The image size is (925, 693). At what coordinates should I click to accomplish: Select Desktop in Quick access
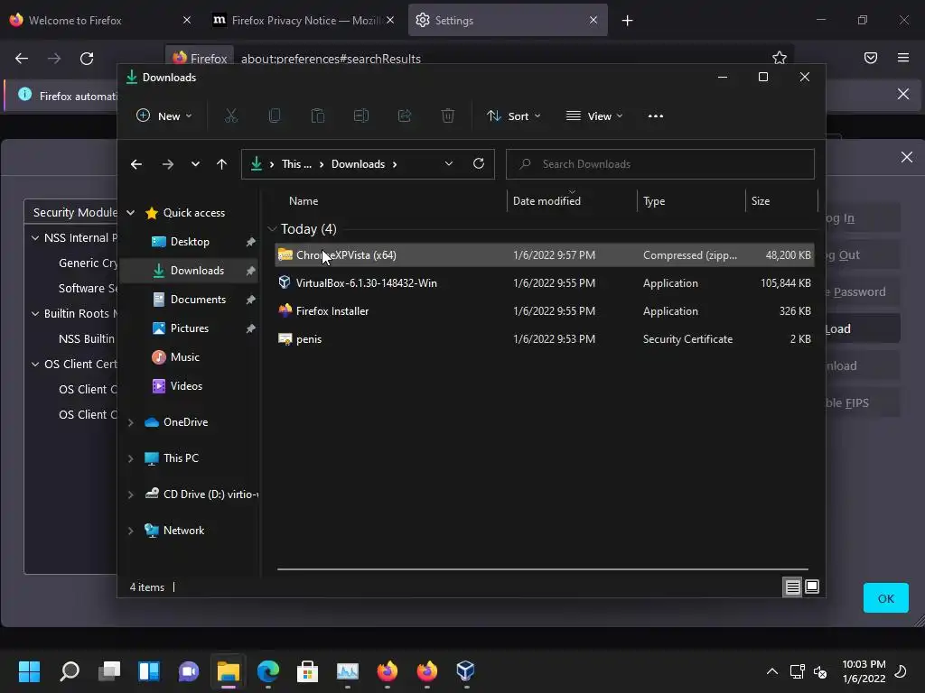coord(190,242)
